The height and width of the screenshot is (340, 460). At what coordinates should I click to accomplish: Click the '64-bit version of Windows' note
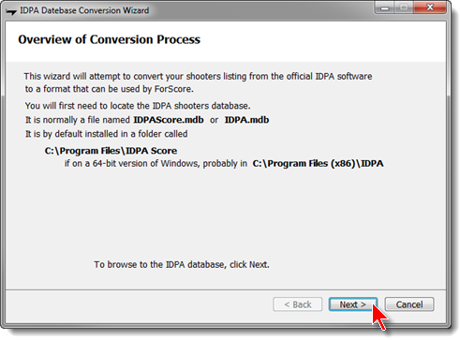coord(156,164)
